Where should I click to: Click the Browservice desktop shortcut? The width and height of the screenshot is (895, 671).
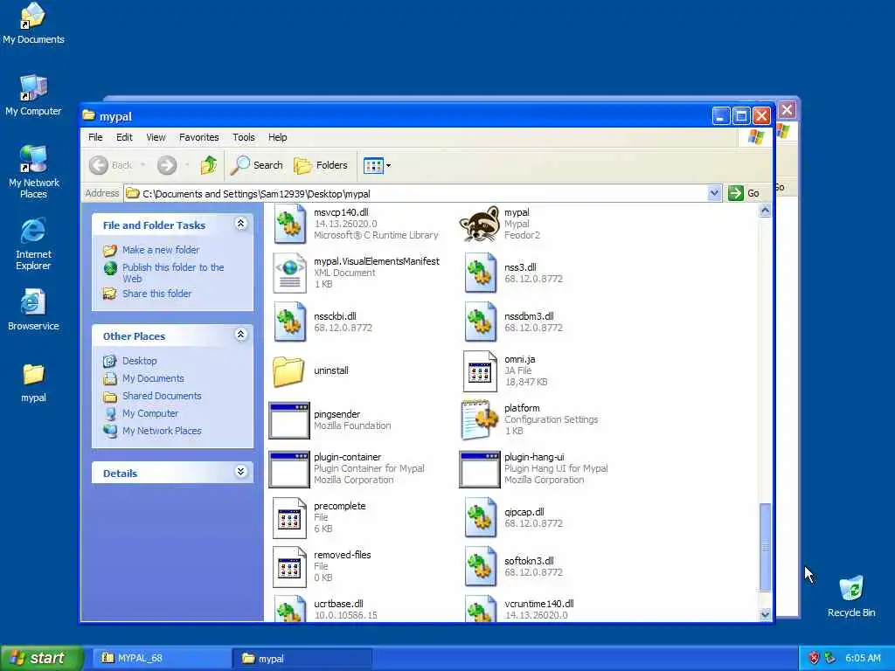point(33,310)
